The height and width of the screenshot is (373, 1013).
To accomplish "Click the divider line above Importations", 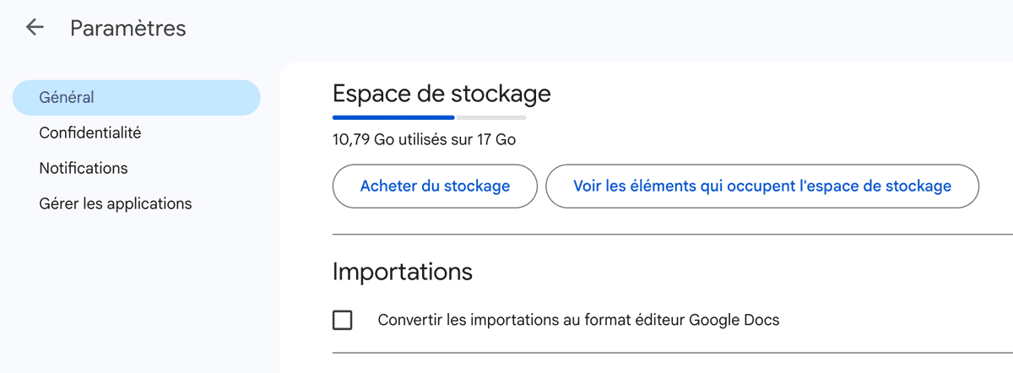I will click(x=667, y=234).
